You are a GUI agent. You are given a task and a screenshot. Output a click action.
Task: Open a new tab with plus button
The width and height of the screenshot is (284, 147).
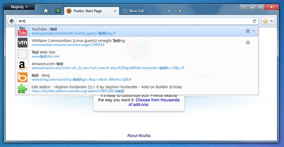(x=180, y=11)
